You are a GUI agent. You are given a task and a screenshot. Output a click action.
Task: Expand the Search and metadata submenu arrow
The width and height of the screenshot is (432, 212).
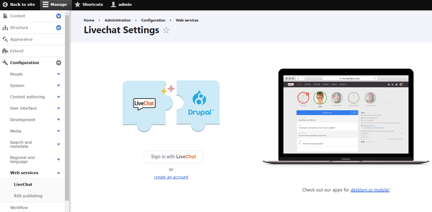click(x=58, y=144)
